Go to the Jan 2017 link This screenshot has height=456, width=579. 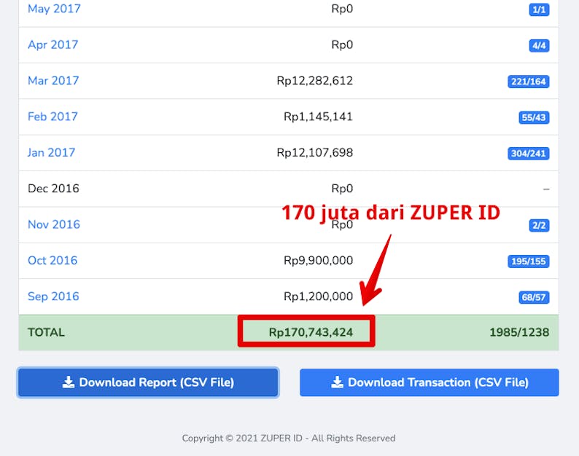(x=51, y=152)
